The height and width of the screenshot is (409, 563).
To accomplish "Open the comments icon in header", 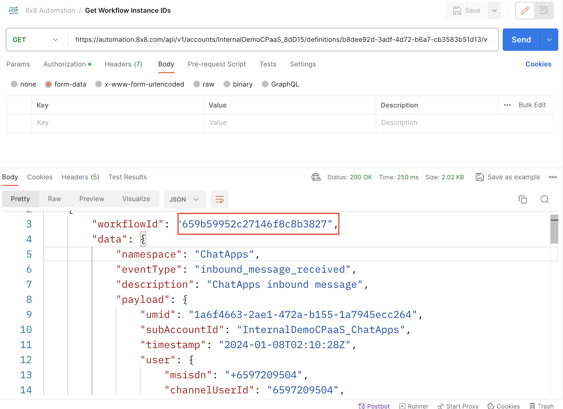I will (543, 11).
